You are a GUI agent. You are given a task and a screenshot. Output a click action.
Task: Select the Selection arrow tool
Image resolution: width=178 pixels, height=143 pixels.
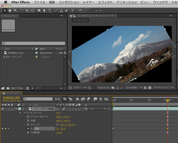pos(5,11)
